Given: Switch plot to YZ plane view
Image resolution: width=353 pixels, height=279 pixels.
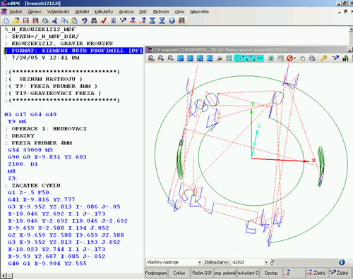Looking at the screenshot, I should (200, 58).
